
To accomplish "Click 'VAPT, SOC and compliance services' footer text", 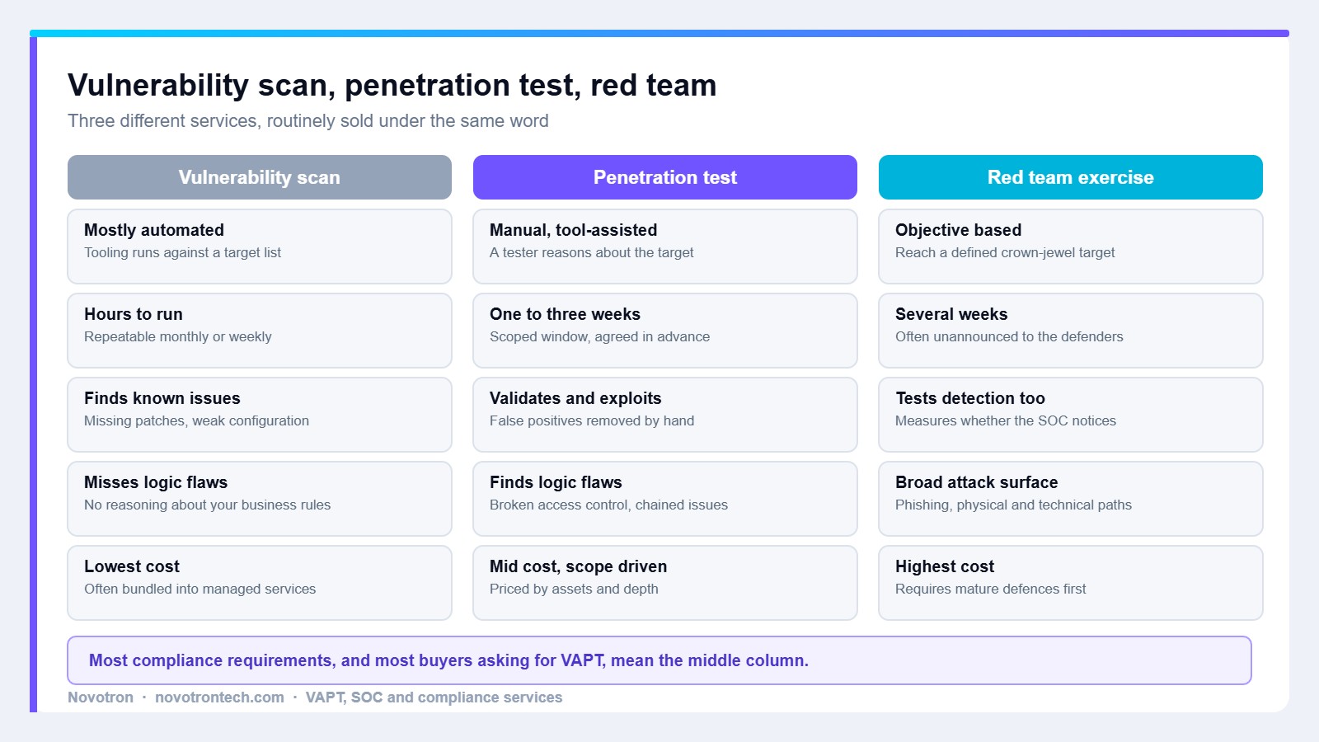I will [434, 697].
